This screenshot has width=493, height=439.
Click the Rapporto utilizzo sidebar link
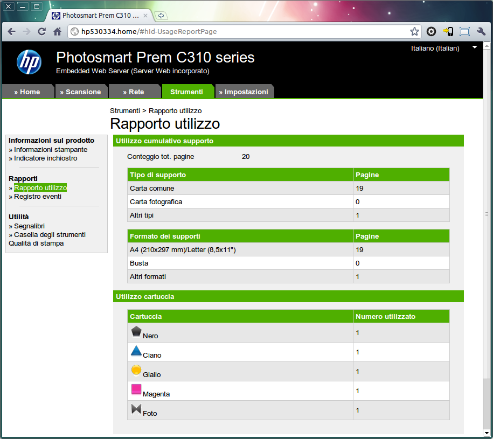point(40,187)
